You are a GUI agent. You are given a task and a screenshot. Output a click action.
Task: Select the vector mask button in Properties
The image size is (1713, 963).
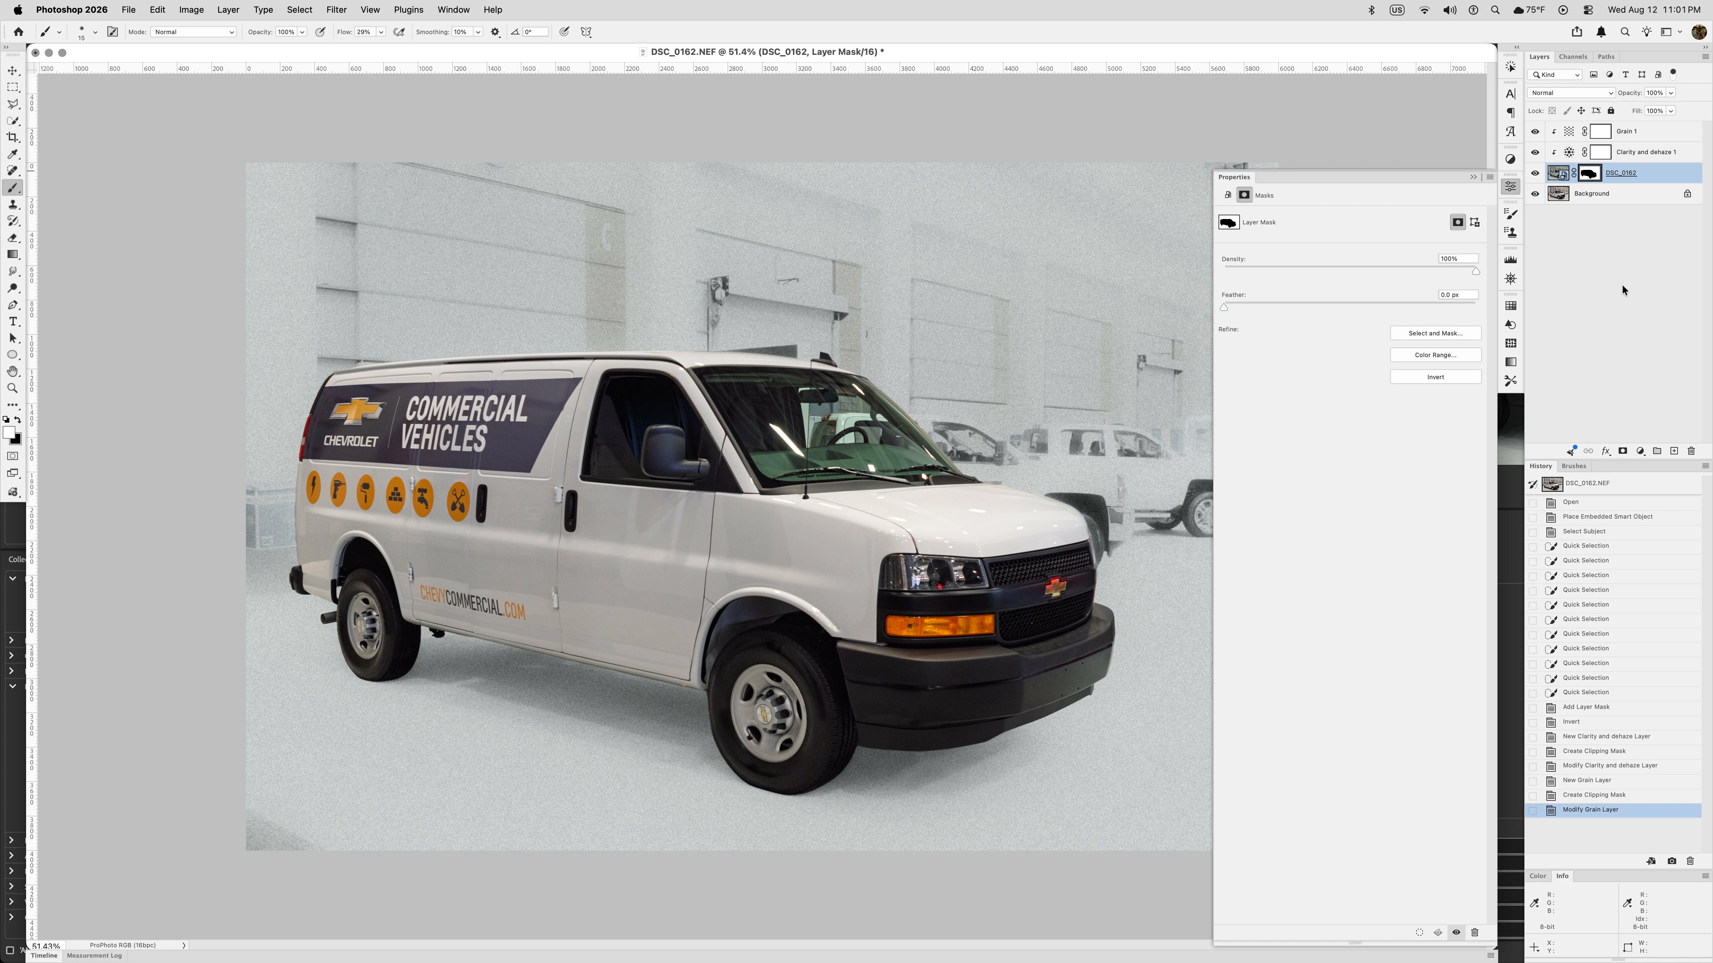pyautogui.click(x=1474, y=223)
